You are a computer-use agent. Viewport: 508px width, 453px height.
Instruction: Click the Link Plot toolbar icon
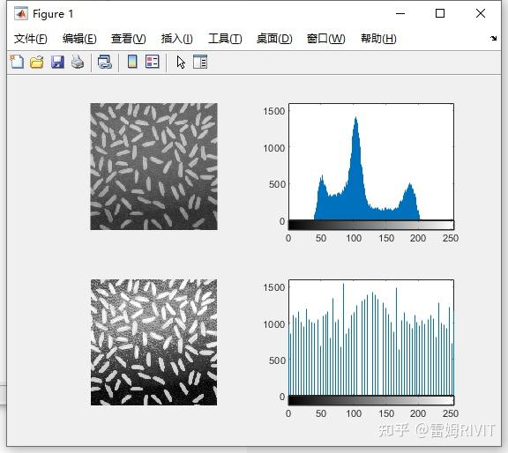105,62
